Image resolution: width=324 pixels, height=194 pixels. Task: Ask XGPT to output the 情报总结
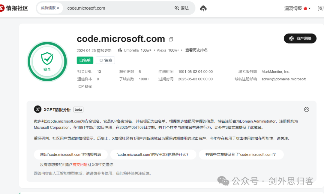click(71, 154)
